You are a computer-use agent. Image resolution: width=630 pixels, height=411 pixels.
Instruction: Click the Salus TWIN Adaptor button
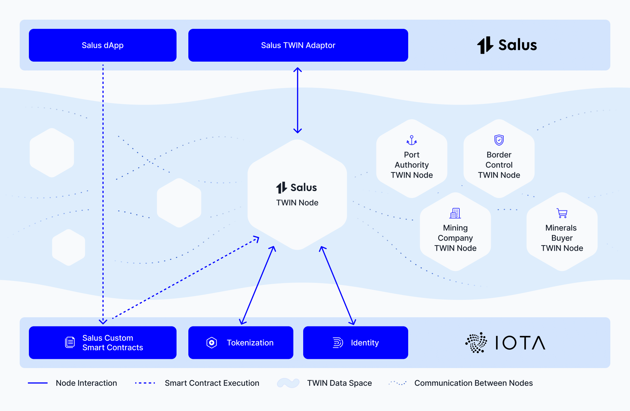click(298, 45)
